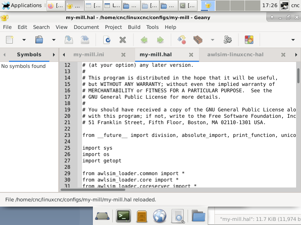Open the Document menu
301x225 pixels.
pyautogui.click(x=86, y=27)
